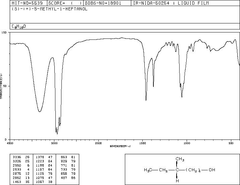Click the 0 y-axis tick label
This screenshot has height=185, width=240.
[6, 140]
